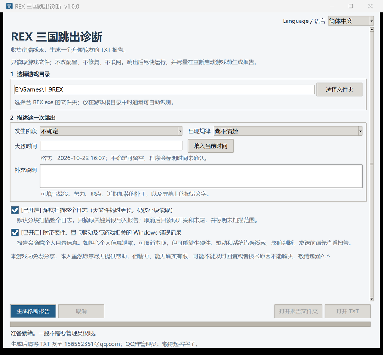Click the 补充说明 text area
The image size is (383, 355).
(x=201, y=176)
